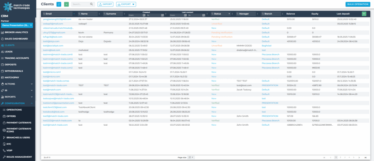Click the Import button
The width and height of the screenshot is (374, 161).
click(x=106, y=4)
